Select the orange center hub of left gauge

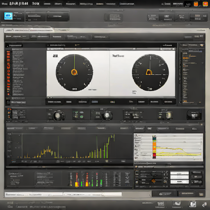[74, 72]
